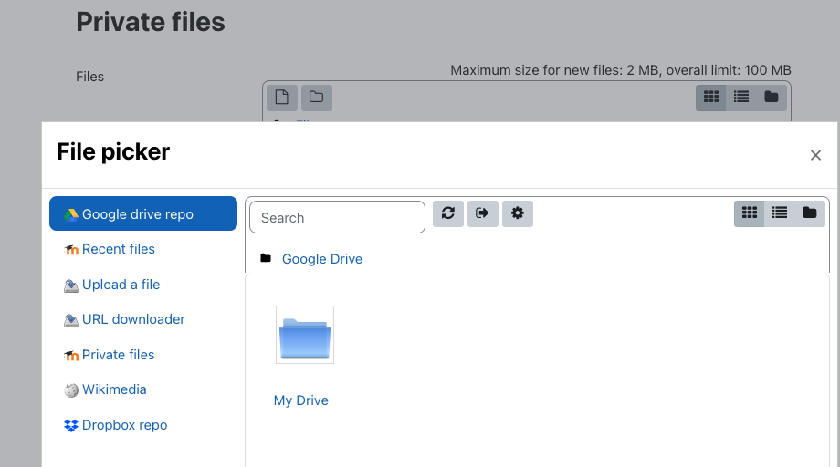Open the My Drive folder link

(x=301, y=400)
